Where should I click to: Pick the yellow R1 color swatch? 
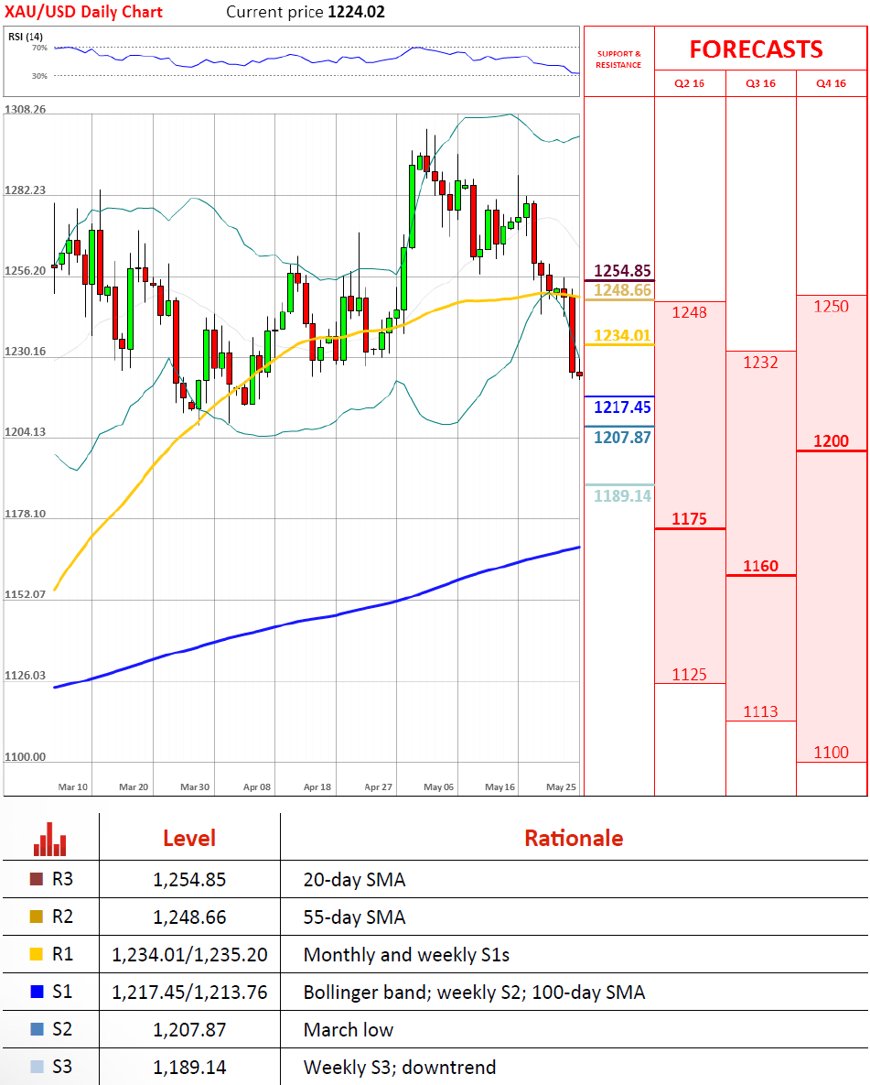pos(37,954)
